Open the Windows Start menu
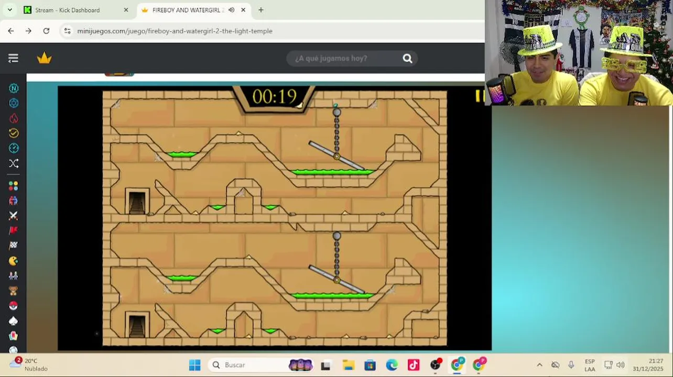The image size is (673, 377). 194,365
